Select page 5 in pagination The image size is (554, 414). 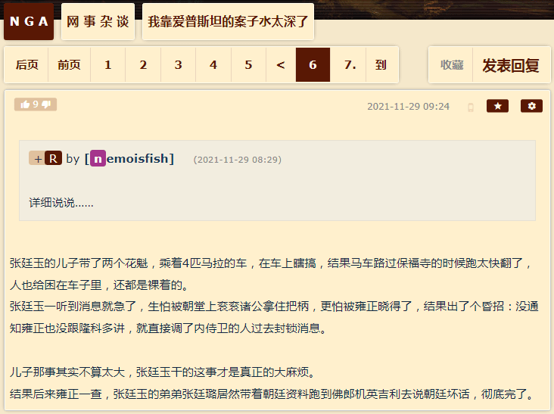point(249,64)
